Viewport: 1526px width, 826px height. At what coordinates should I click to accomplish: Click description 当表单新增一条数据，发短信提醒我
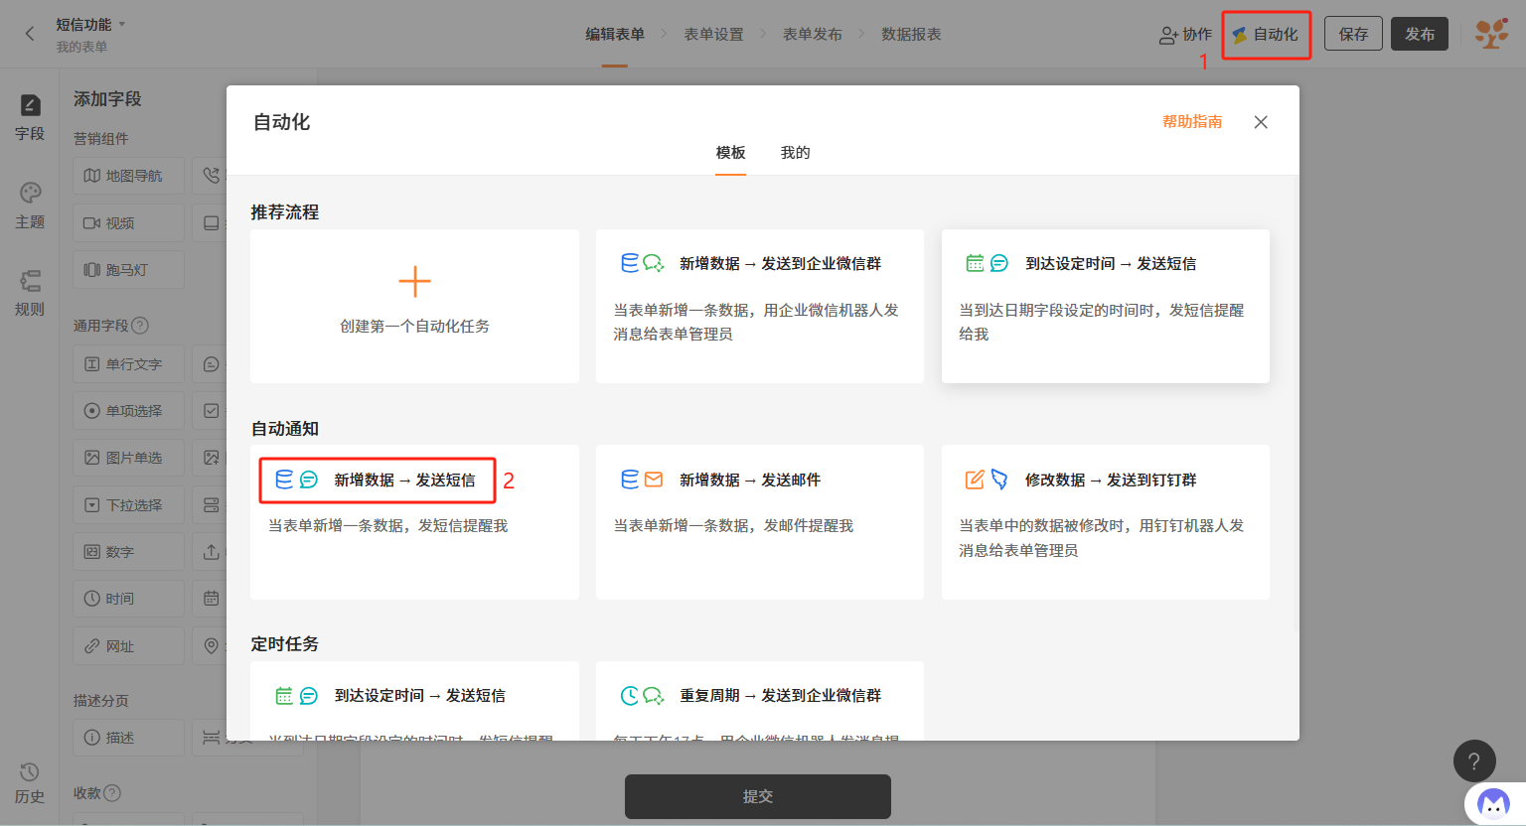387,526
